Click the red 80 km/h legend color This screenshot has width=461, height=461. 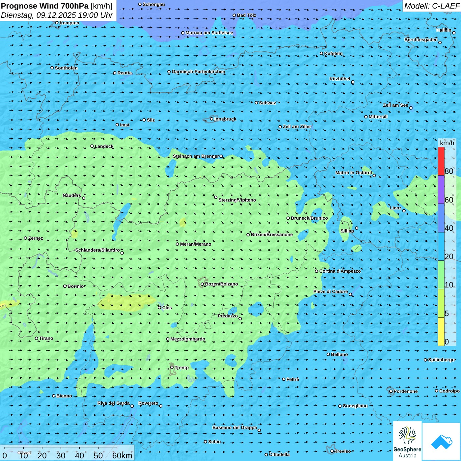click(x=441, y=161)
